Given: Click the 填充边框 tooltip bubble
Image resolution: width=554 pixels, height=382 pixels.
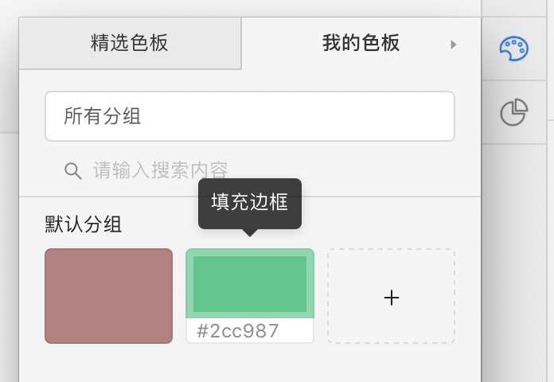Looking at the screenshot, I should pos(249,202).
